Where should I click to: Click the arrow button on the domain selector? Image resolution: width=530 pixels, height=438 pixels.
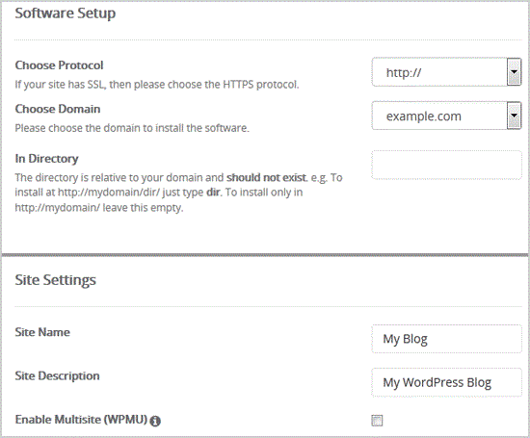click(x=514, y=116)
